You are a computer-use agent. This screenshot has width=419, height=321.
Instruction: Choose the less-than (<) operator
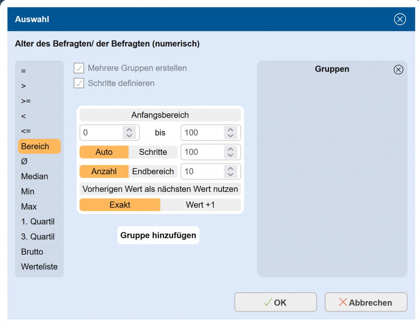coord(23,116)
